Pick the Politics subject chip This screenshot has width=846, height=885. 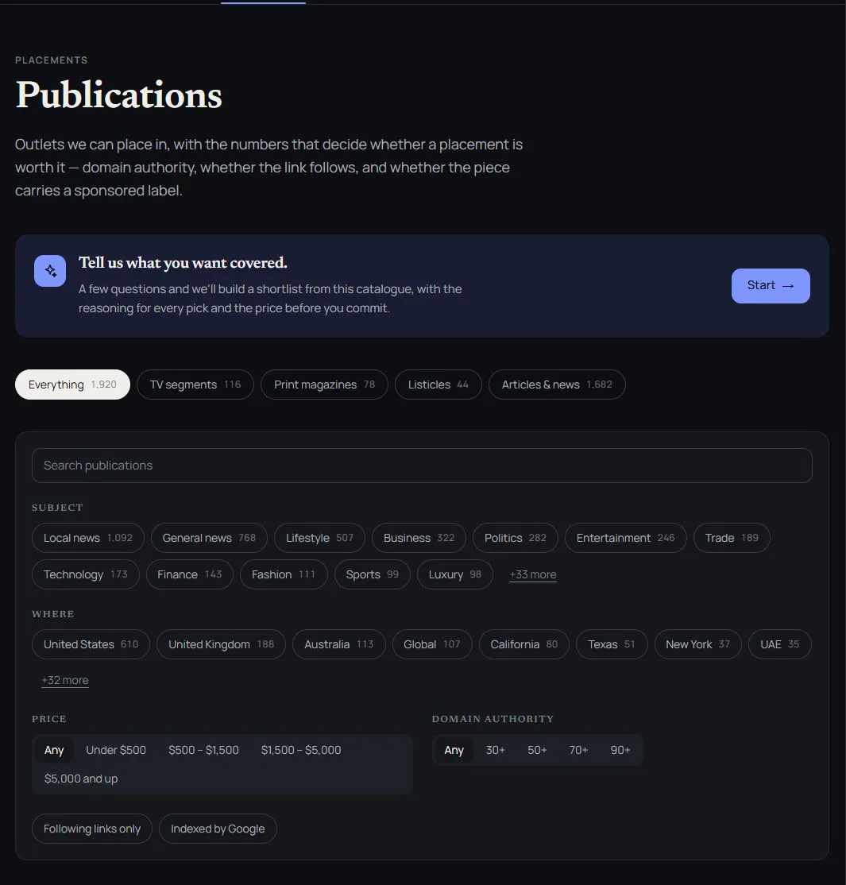click(x=516, y=538)
